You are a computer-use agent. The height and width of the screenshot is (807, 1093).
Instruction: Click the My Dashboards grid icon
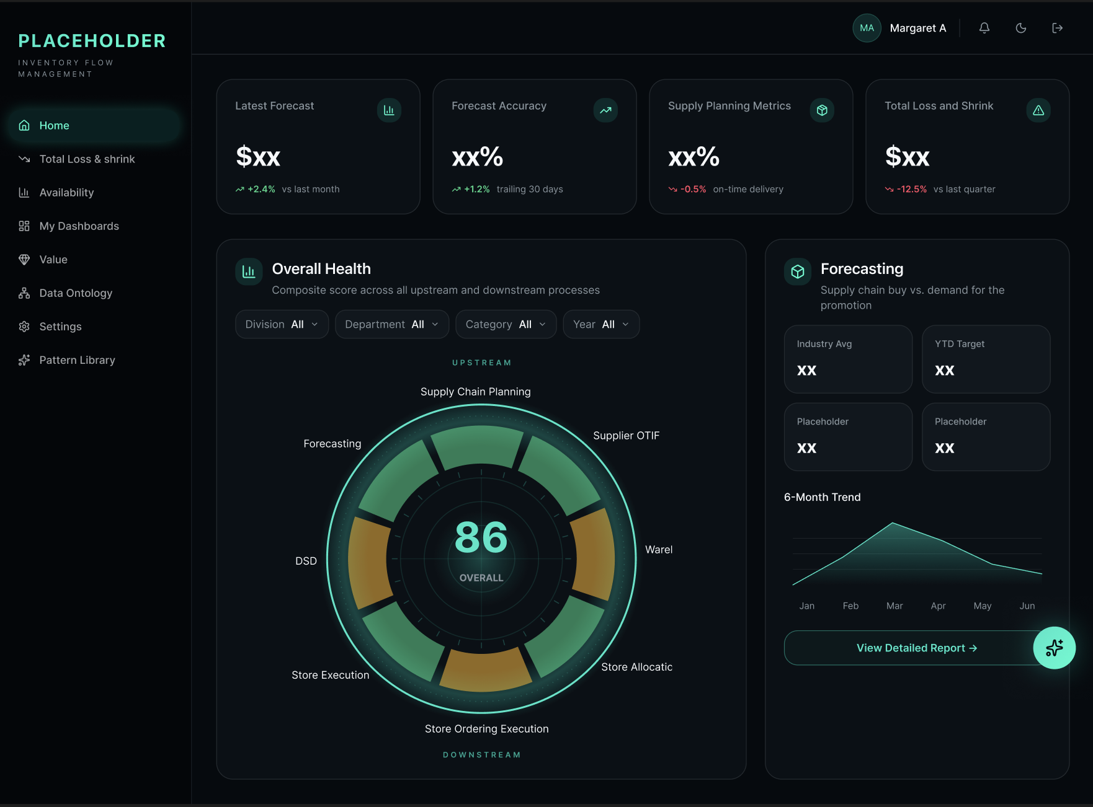click(24, 226)
